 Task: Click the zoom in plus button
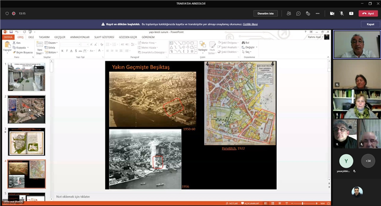(316, 203)
